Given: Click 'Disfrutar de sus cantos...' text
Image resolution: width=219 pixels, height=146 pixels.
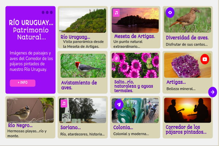Looking at the screenshot, I should click(x=187, y=45).
